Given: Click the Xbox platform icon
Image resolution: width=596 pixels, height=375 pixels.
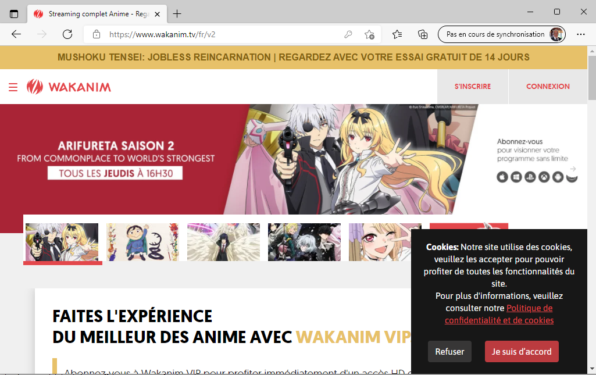Looking at the screenshot, I should click(544, 177).
